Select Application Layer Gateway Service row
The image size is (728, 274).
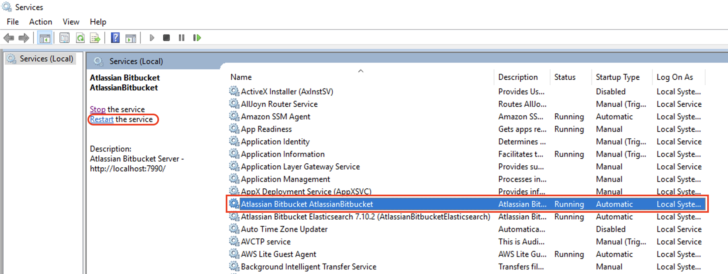click(467, 167)
